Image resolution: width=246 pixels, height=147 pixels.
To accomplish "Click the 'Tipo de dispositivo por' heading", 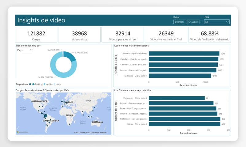I will [x=28, y=46].
